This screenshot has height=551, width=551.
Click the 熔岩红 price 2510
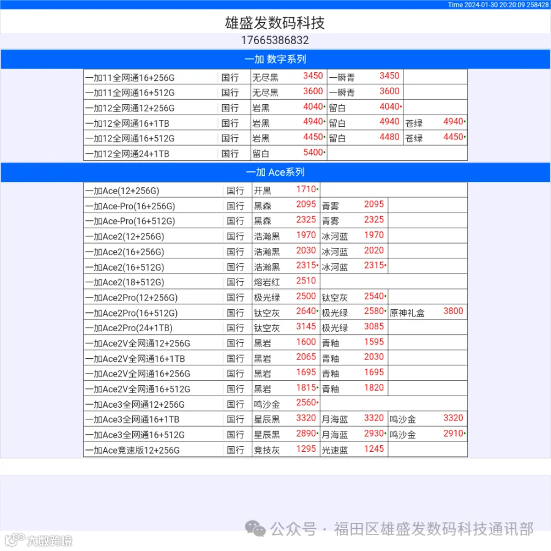(306, 281)
